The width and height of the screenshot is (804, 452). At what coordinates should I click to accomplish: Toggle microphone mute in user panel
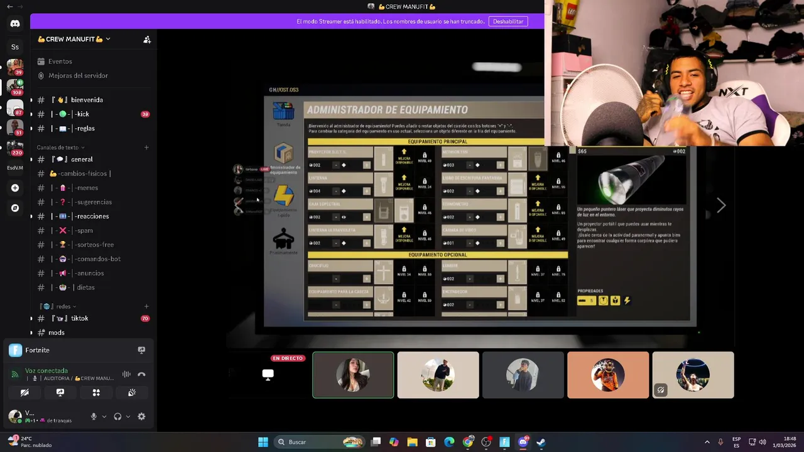tap(94, 416)
